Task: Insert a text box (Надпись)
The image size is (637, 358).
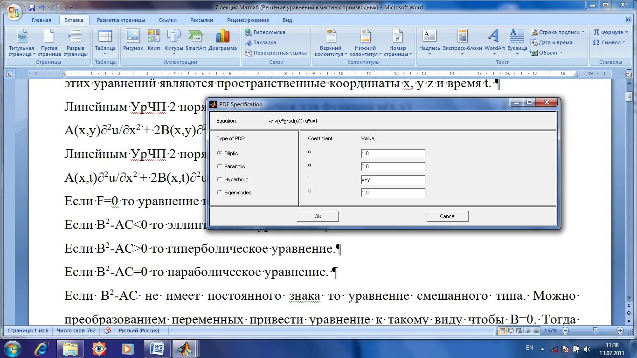Action: point(429,43)
